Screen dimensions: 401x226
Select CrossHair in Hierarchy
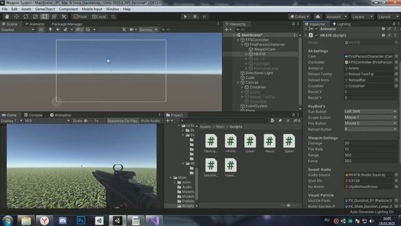(258, 87)
